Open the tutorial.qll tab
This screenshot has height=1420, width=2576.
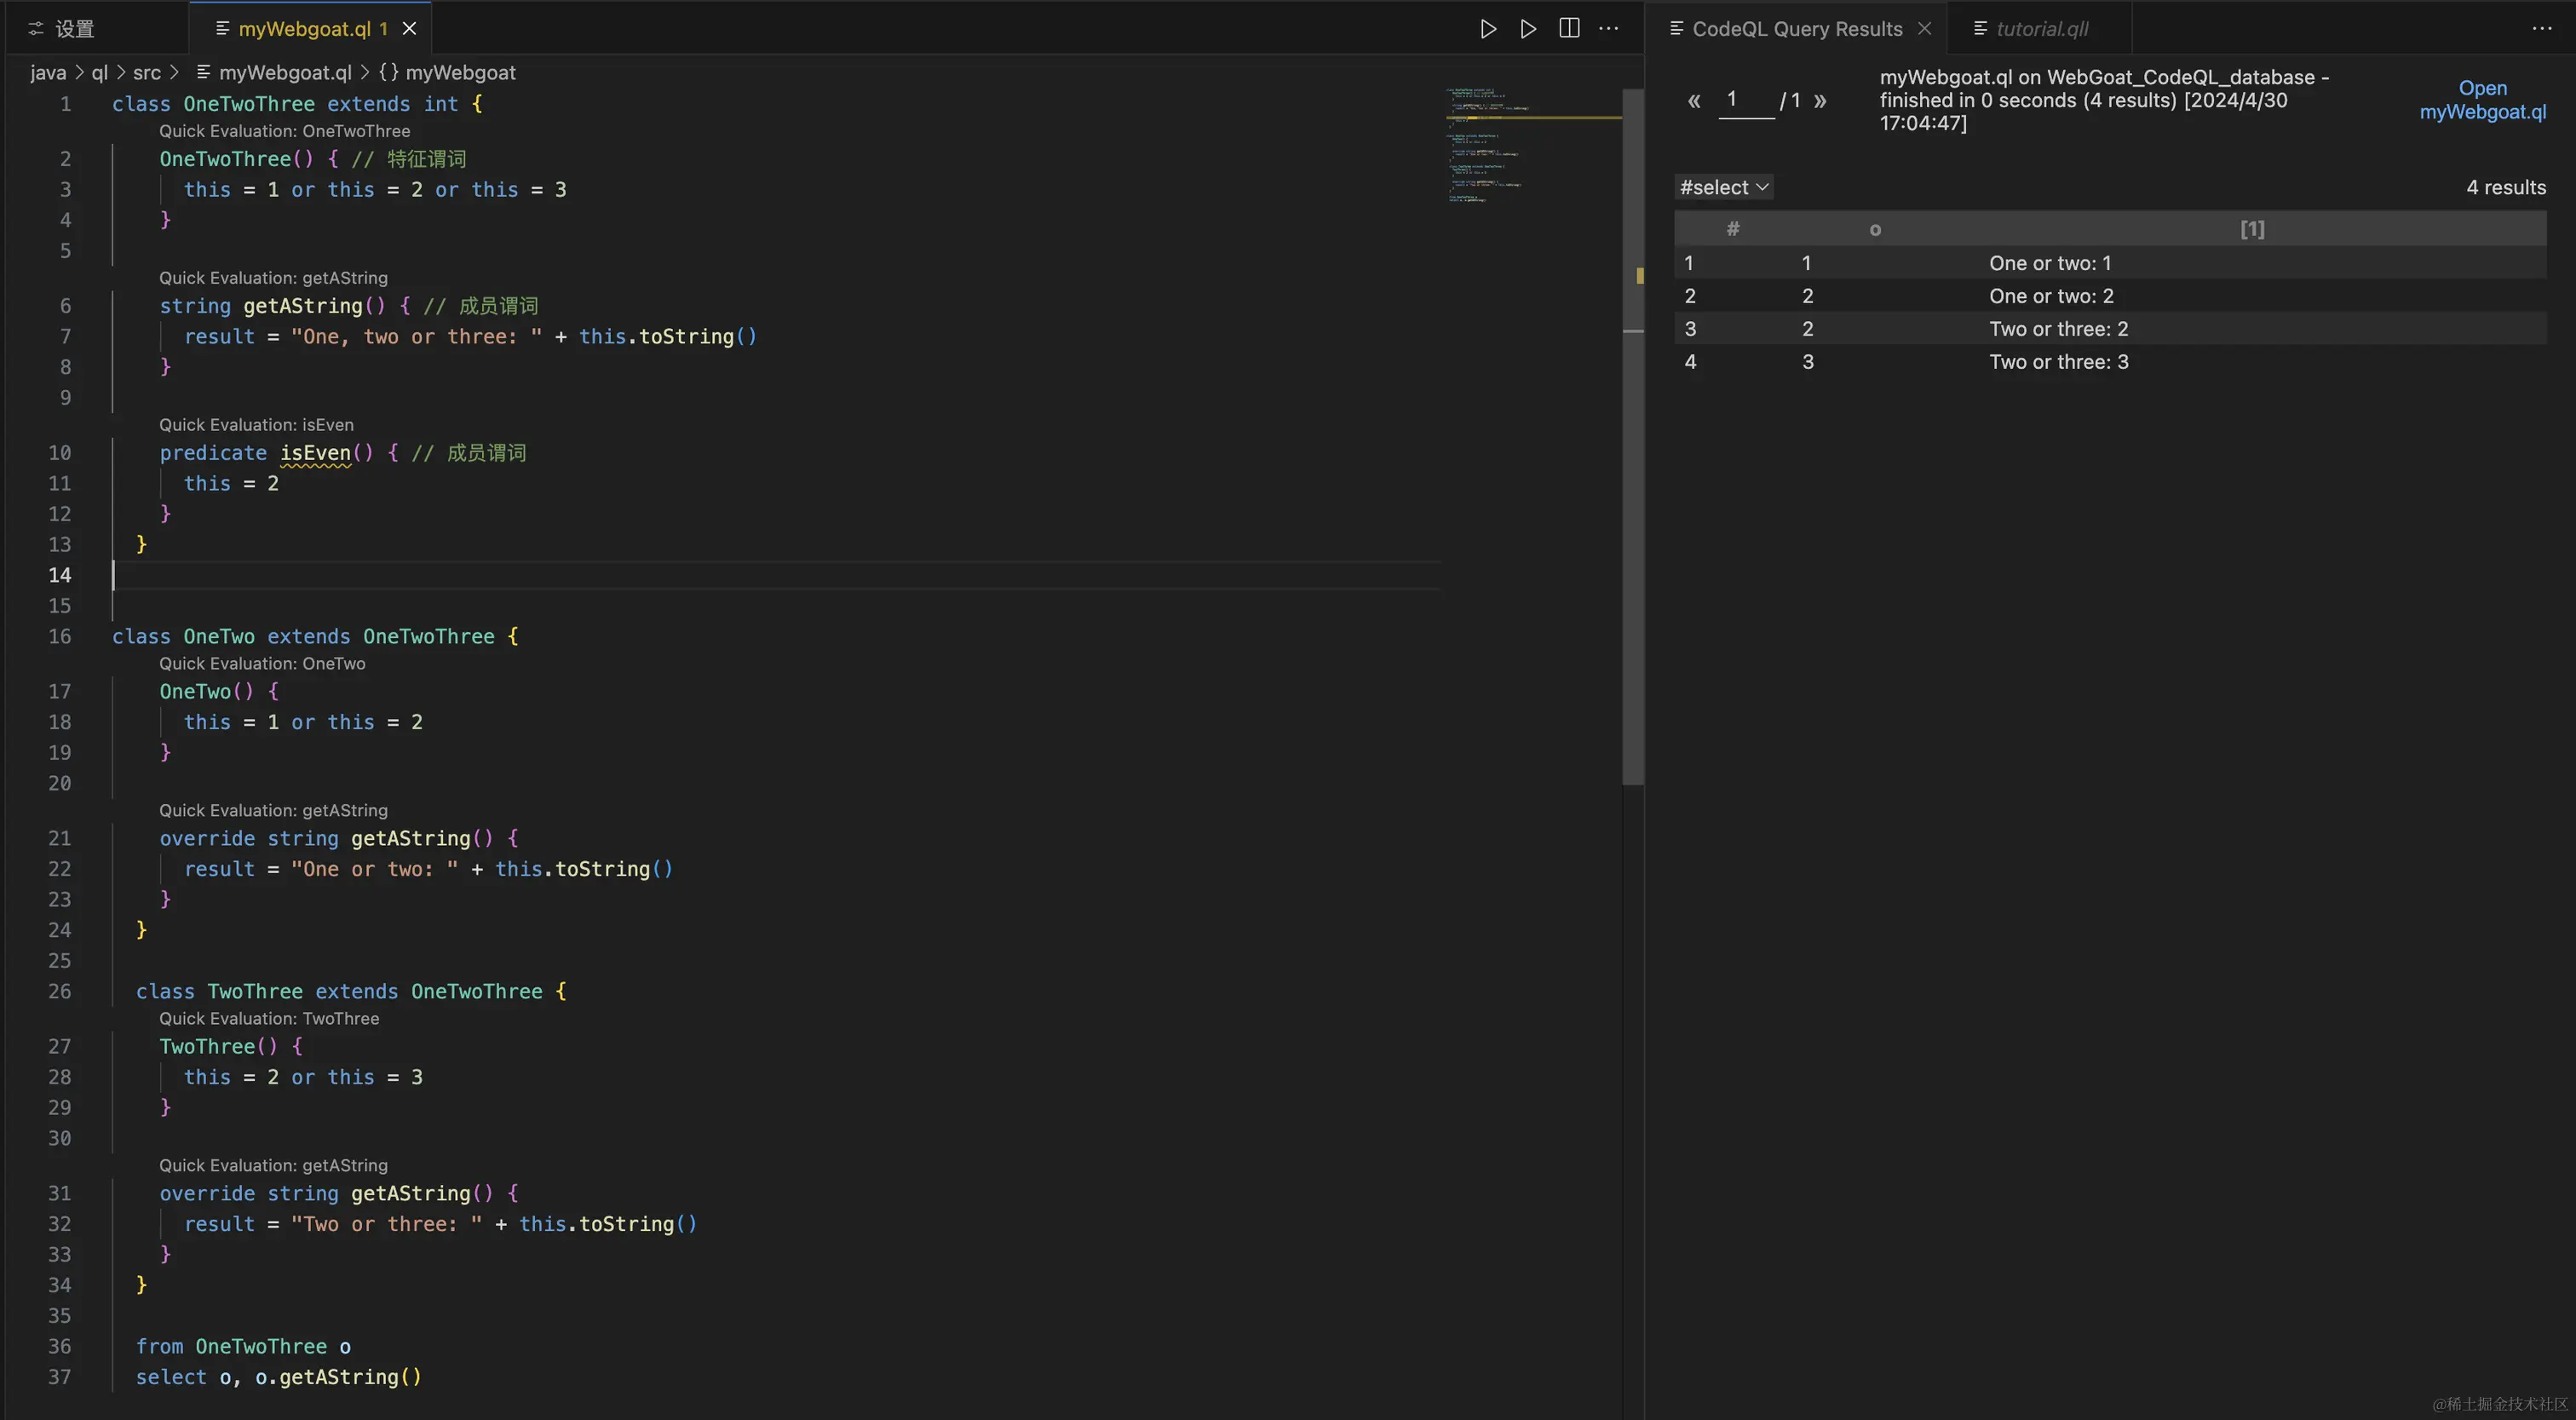coord(2042,29)
